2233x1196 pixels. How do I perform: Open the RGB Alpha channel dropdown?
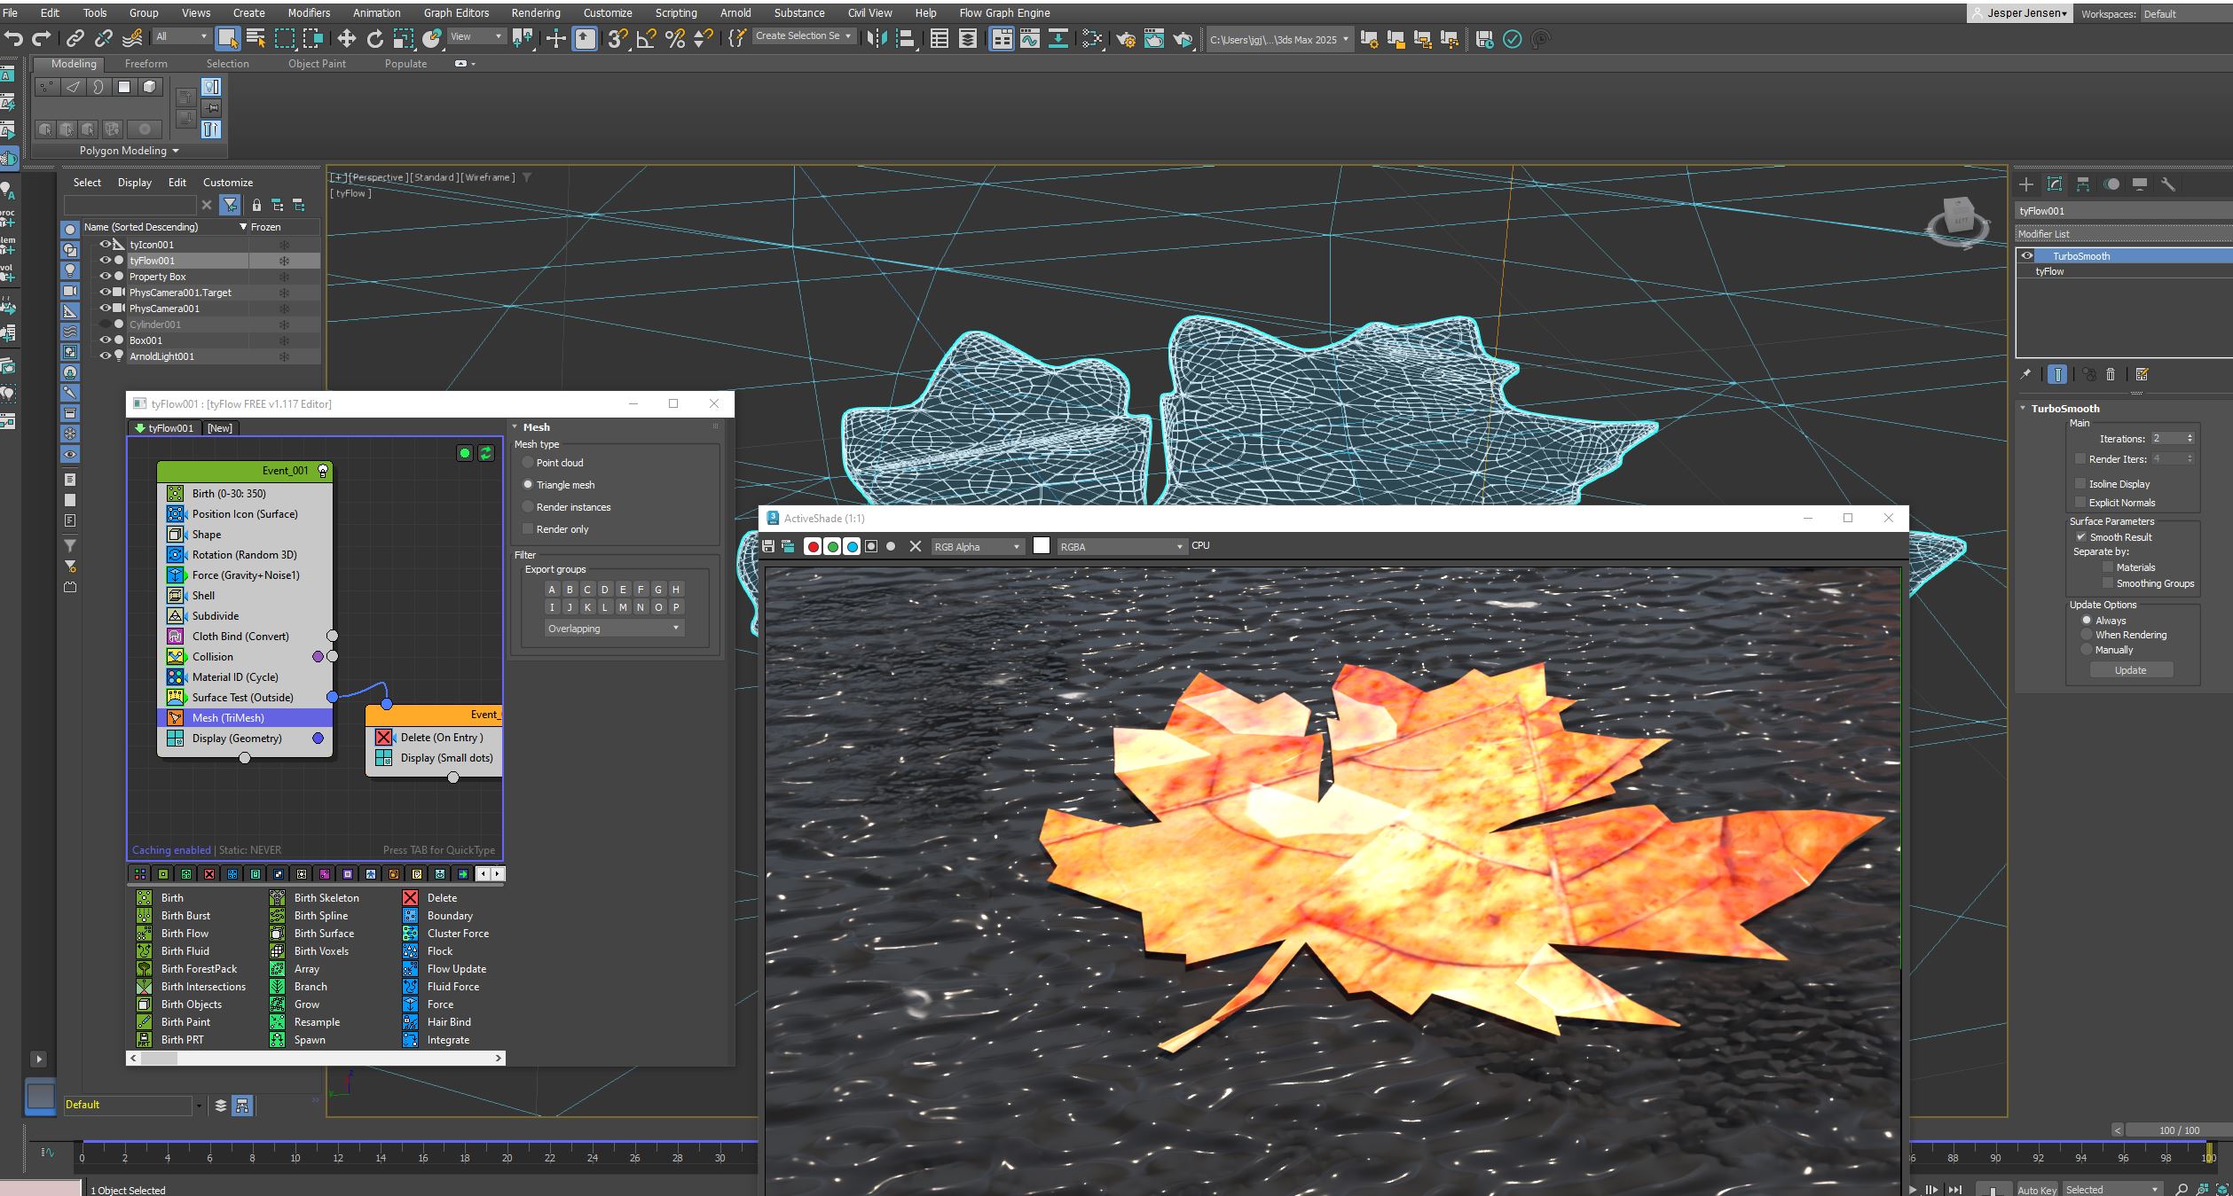(x=977, y=546)
